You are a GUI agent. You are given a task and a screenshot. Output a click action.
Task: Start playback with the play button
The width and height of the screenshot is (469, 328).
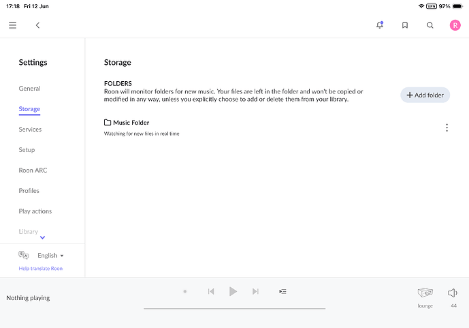point(233,291)
